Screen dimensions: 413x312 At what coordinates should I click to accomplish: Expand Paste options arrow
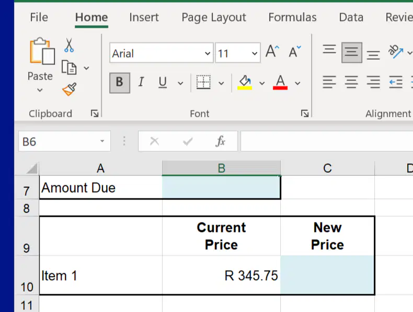click(x=40, y=90)
